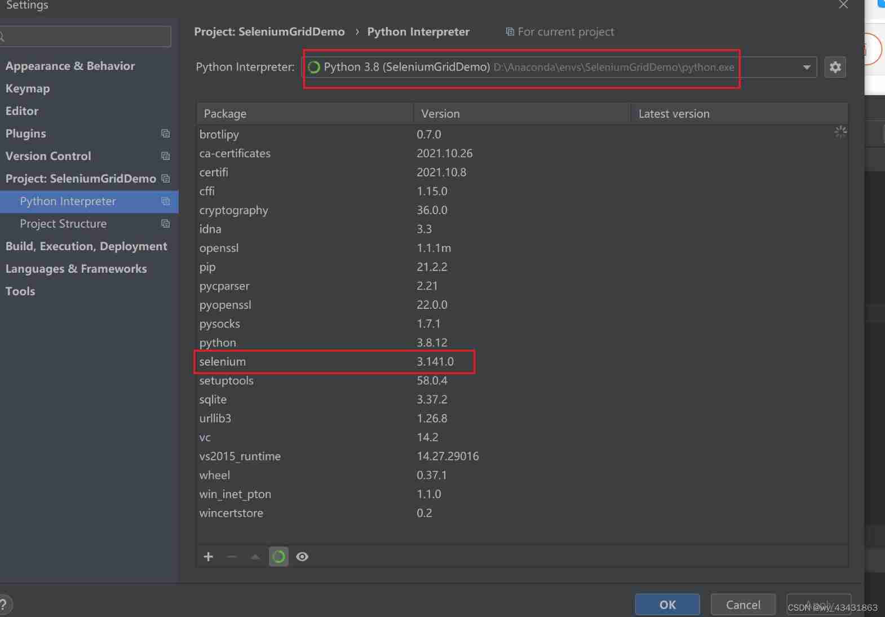This screenshot has height=617, width=885.
Task: Select Project Structure in the sidebar
Action: tap(63, 224)
